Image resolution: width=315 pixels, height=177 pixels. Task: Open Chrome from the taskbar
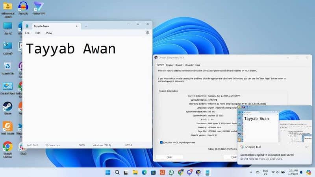[180, 172]
